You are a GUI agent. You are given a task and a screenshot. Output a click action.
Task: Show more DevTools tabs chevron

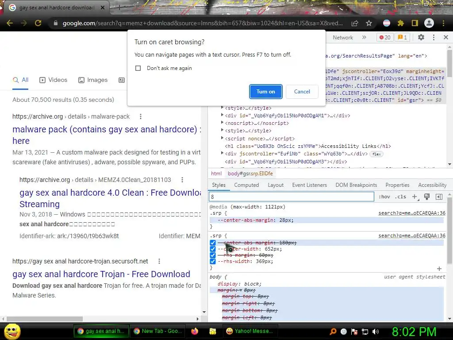(x=364, y=37)
